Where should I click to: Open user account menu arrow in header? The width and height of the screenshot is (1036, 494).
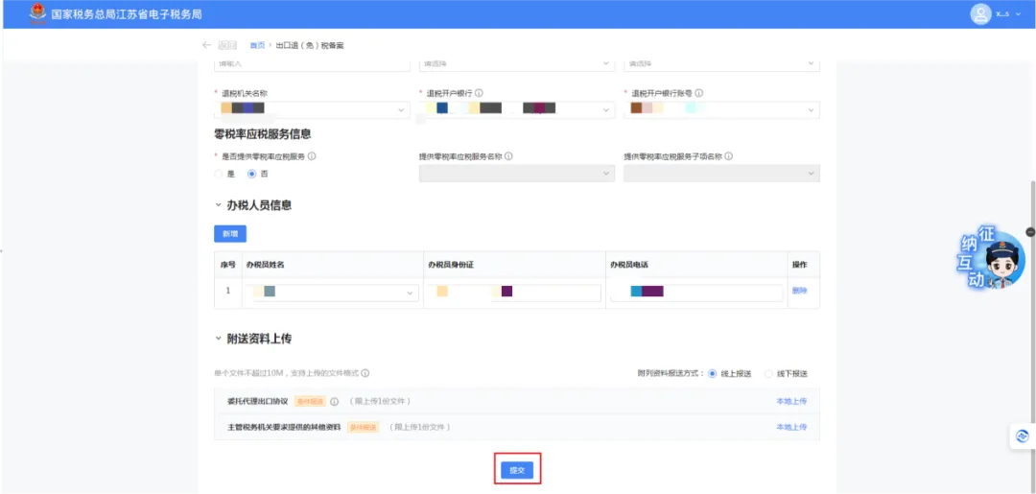(1019, 14)
